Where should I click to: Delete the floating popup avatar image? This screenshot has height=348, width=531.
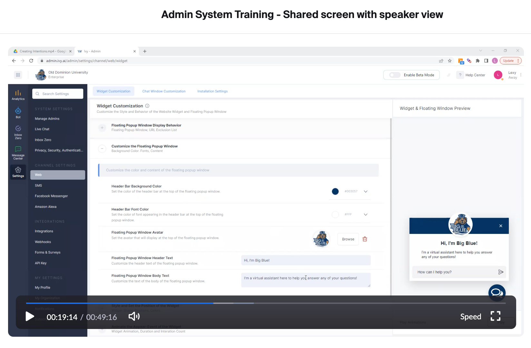(365, 239)
